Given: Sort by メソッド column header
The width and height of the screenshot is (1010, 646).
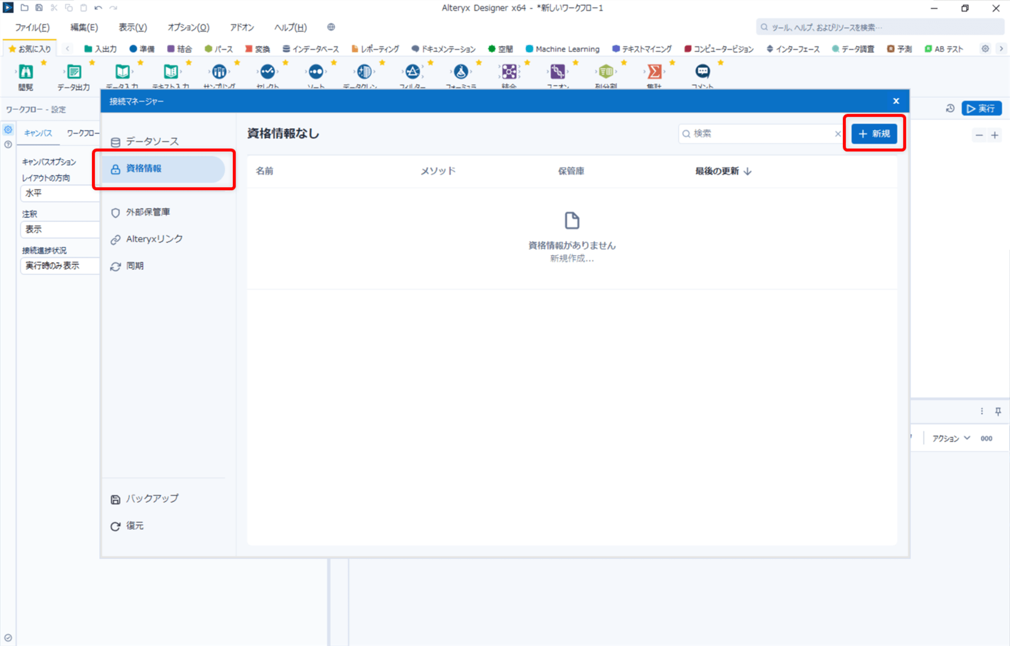Looking at the screenshot, I should pos(438,171).
